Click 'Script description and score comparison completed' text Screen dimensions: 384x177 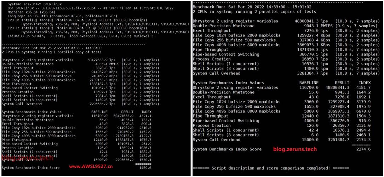click(271, 168)
